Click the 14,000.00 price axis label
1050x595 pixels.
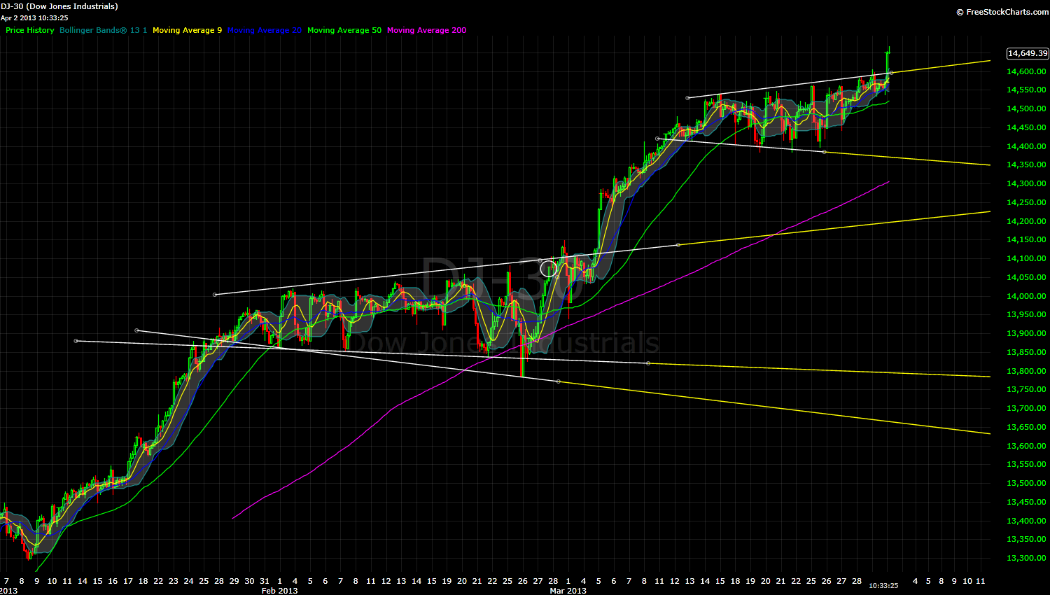[1026, 297]
